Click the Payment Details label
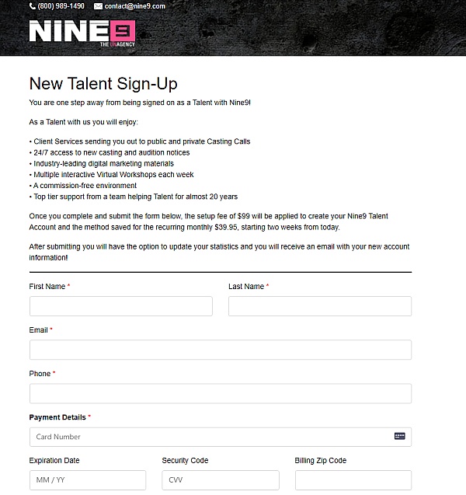 coord(57,417)
